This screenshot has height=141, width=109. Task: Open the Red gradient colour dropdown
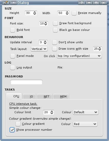click(85, 124)
